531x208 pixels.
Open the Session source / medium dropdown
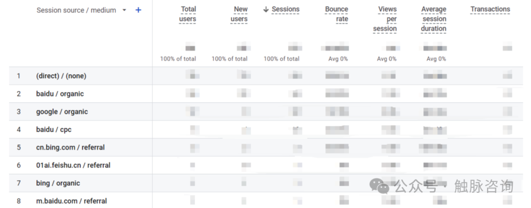(124, 10)
